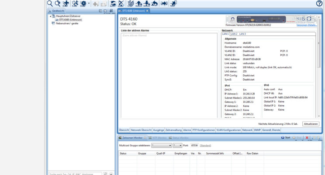Click the Port field showing 65534

194,146
